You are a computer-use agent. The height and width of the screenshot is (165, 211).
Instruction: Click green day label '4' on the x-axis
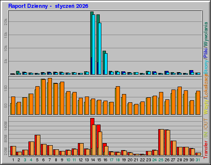point(31,160)
